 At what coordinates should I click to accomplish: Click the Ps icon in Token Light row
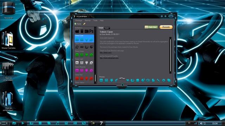77,63
